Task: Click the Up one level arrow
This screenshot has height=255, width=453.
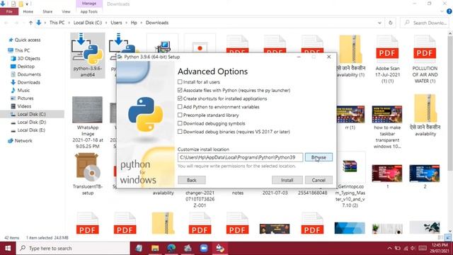Action: pyautogui.click(x=30, y=23)
